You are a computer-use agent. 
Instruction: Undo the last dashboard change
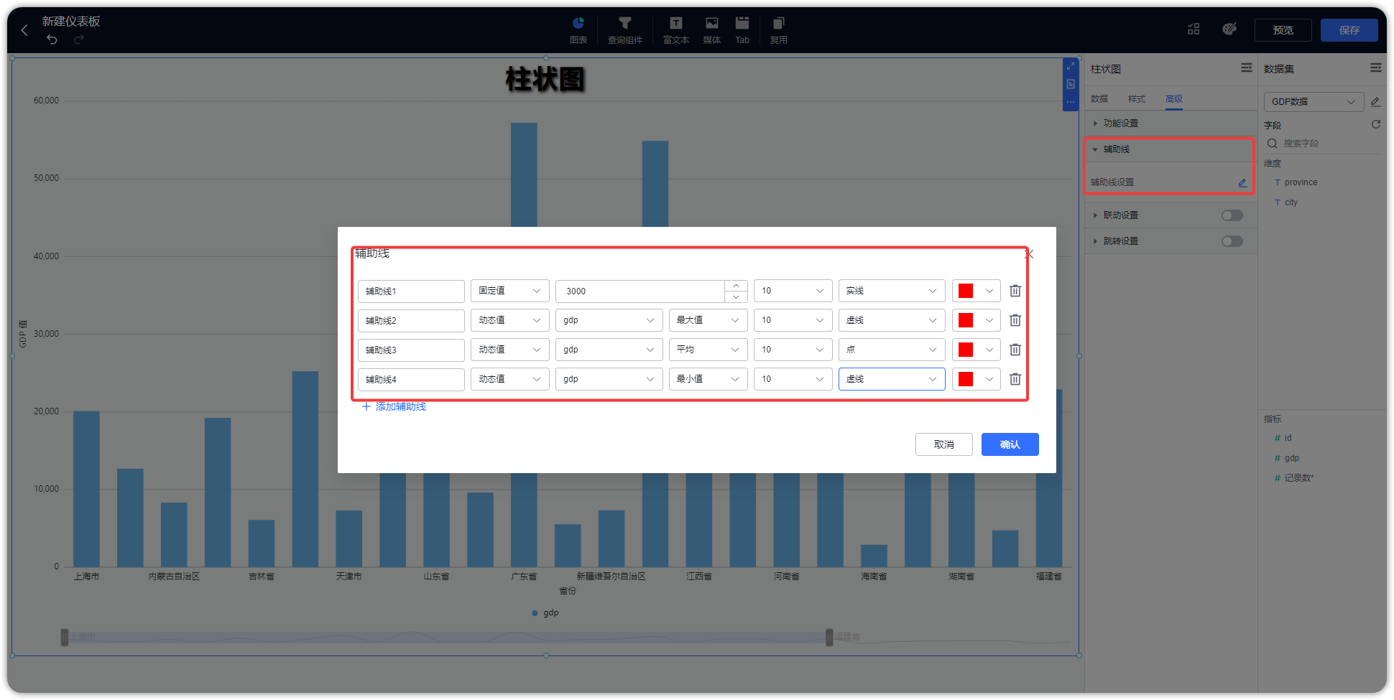(x=52, y=39)
